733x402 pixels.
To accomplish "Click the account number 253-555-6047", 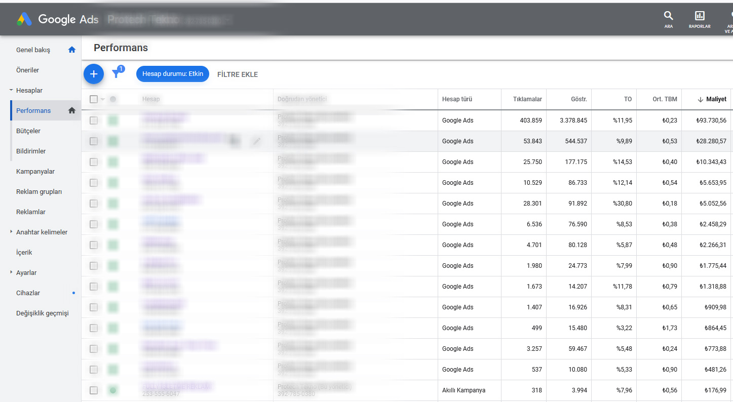I will (x=161, y=394).
